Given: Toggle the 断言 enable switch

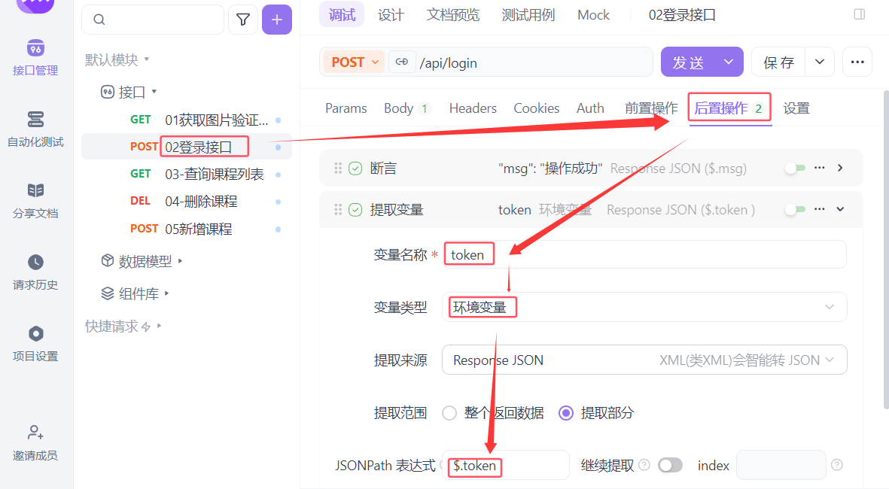Looking at the screenshot, I should click(x=795, y=169).
